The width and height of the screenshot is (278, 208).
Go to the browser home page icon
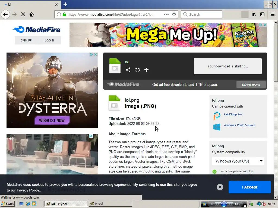tap(32, 14)
